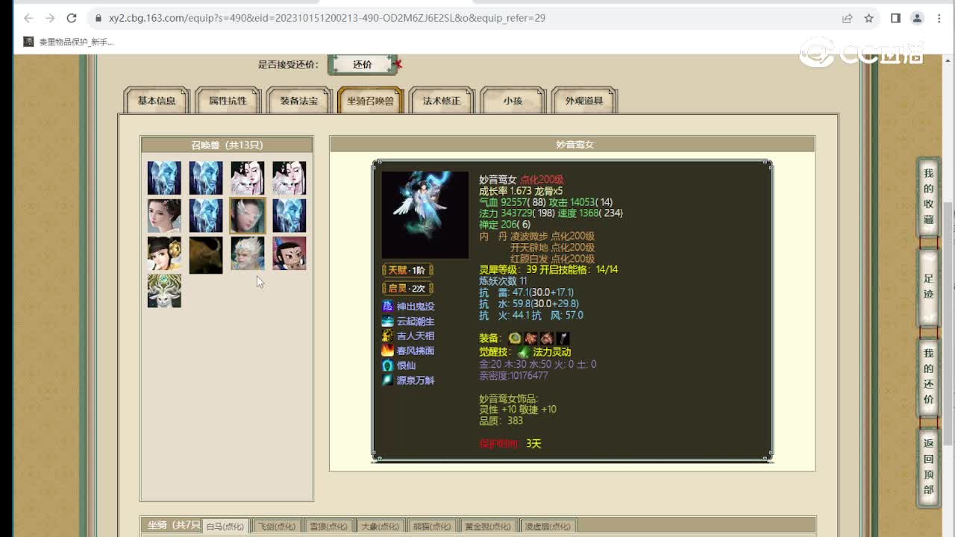955x537 pixels.
Task: Click the 神出鬼没 skill icon
Action: pos(387,306)
